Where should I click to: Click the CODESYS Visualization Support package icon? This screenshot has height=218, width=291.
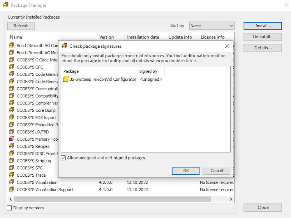click(12, 189)
